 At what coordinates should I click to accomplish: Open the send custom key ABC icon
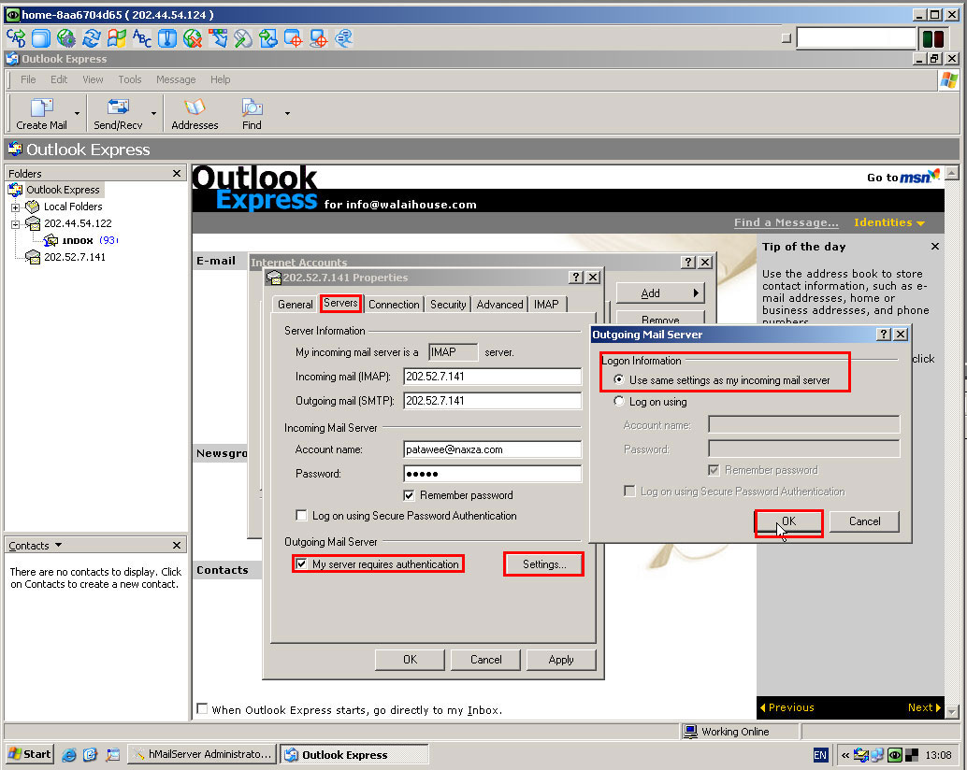tap(142, 38)
